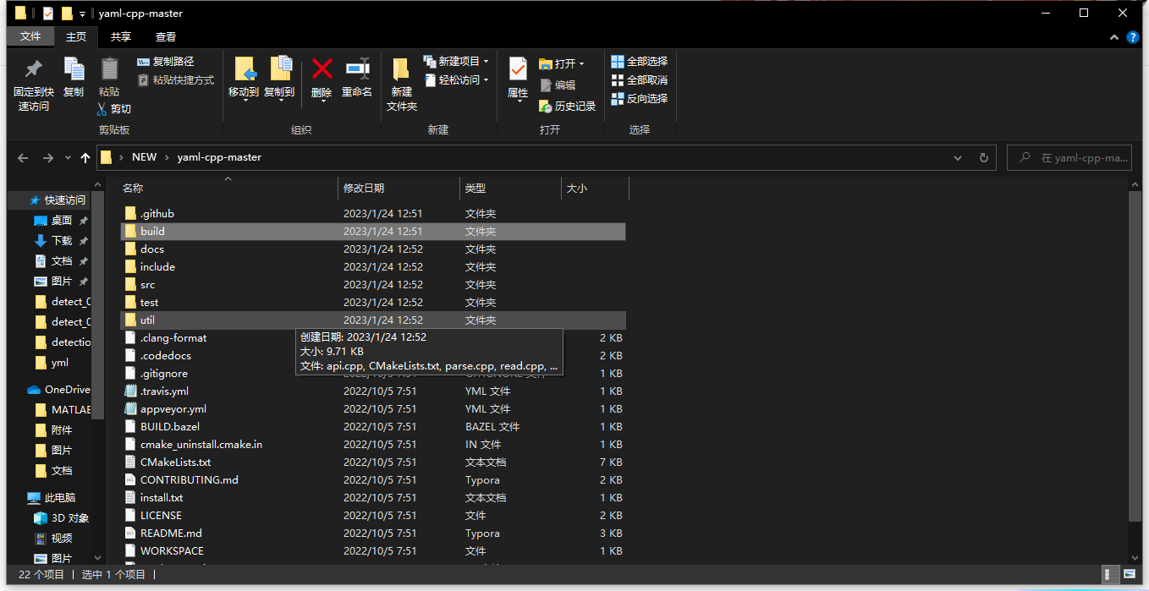The height and width of the screenshot is (591, 1149).
Task: Select the docs folder
Action: click(373, 249)
